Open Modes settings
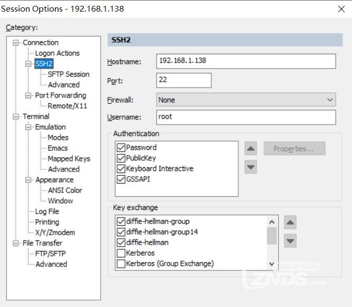The width and height of the screenshot is (352, 307). pyautogui.click(x=58, y=138)
